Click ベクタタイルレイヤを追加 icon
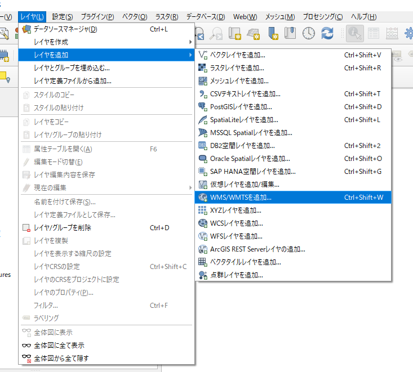This screenshot has width=413, height=372. 202,262
